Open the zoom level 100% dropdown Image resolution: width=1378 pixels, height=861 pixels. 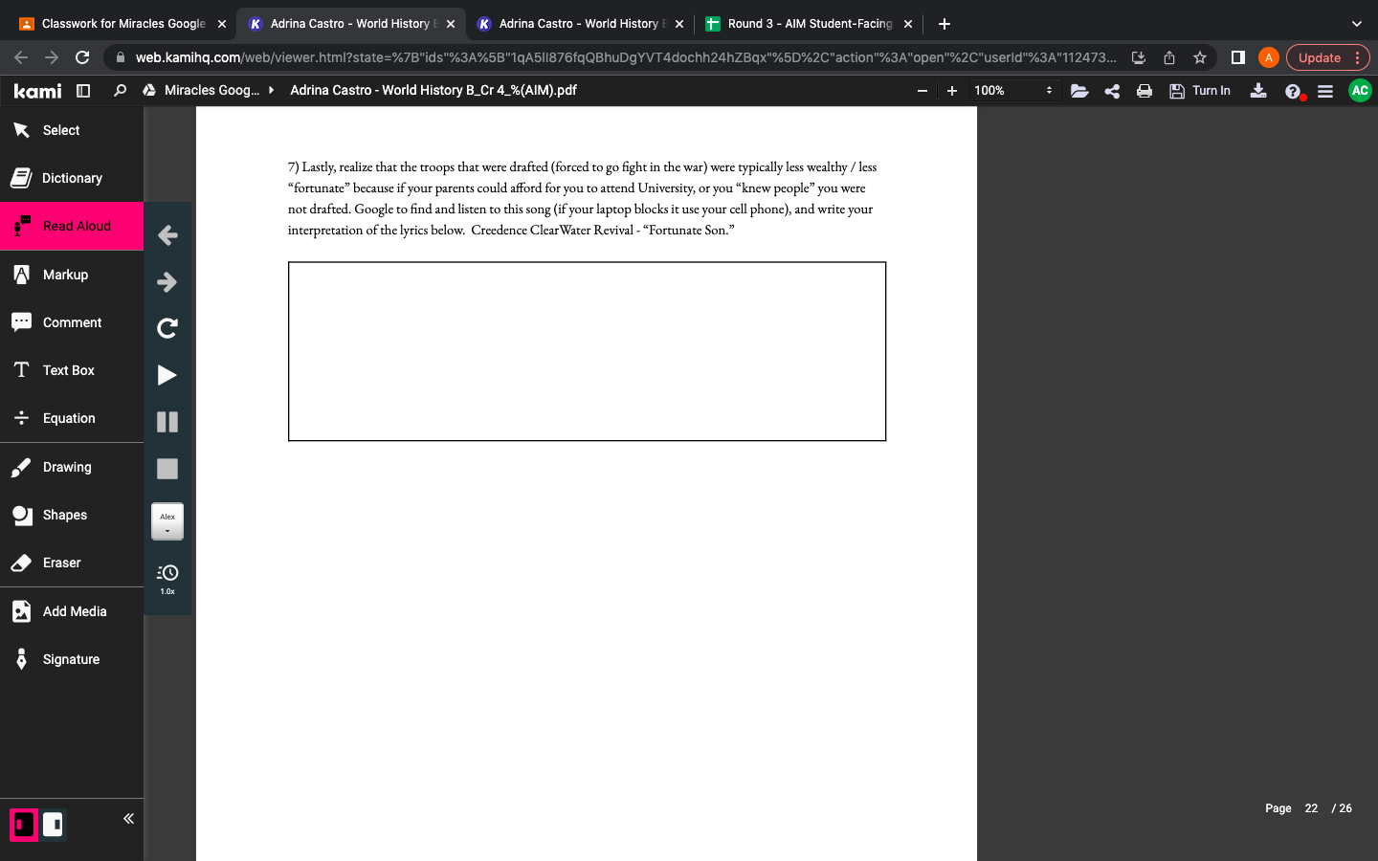(x=1012, y=91)
